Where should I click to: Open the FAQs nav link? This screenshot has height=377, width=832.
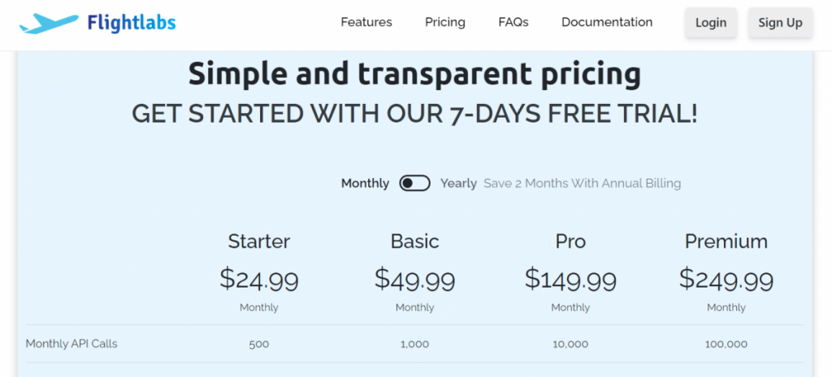(513, 22)
